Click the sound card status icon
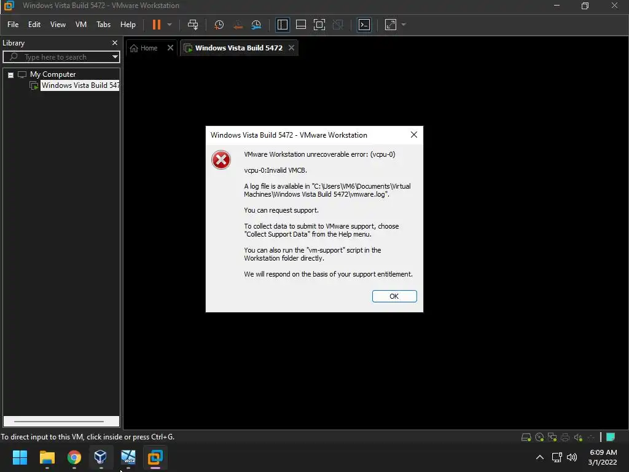Screen dimensions: 629x472 click(x=578, y=437)
